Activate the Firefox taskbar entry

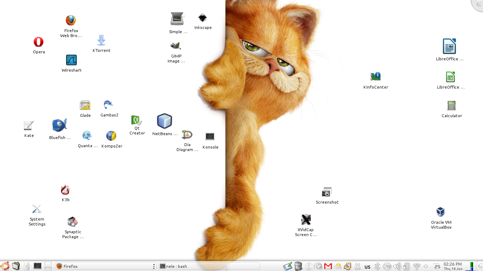tap(106, 266)
